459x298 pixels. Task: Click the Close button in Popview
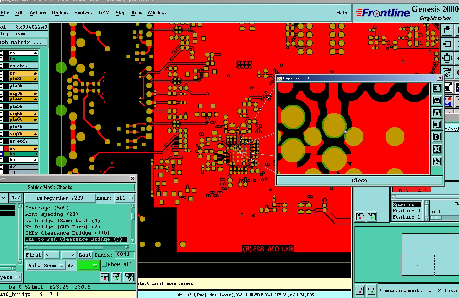click(359, 180)
